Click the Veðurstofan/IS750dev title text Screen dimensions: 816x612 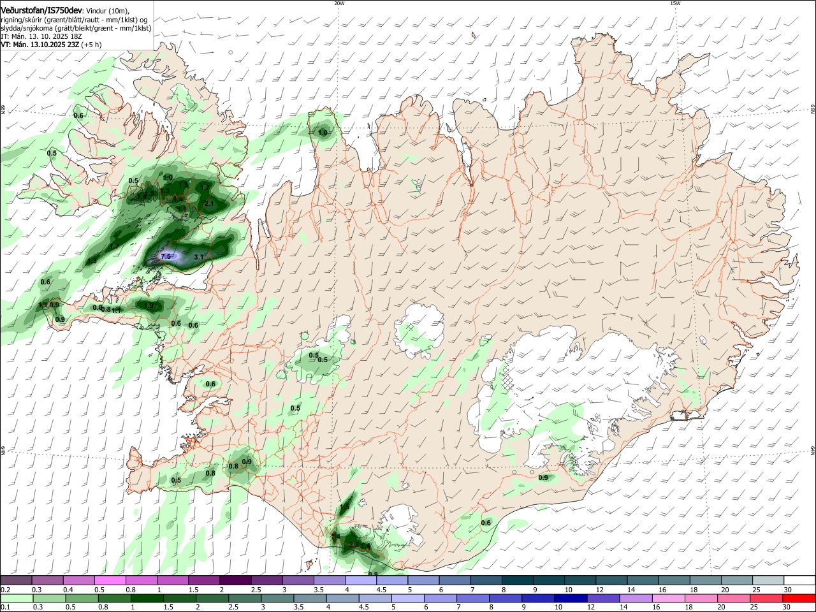(x=42, y=10)
